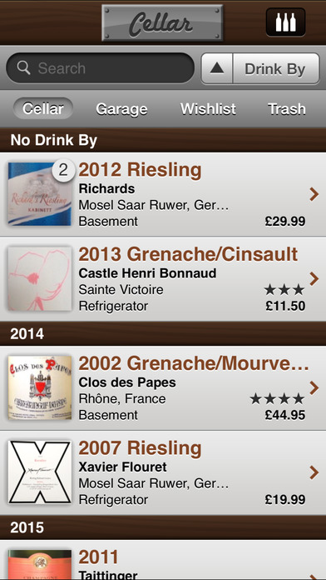Screen dimensions: 326x580
Task: Open the Xavier Flouret X label thumbnail
Action: [x=40, y=472]
